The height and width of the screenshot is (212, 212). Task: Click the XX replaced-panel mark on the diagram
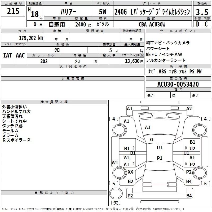[x=130, y=172]
